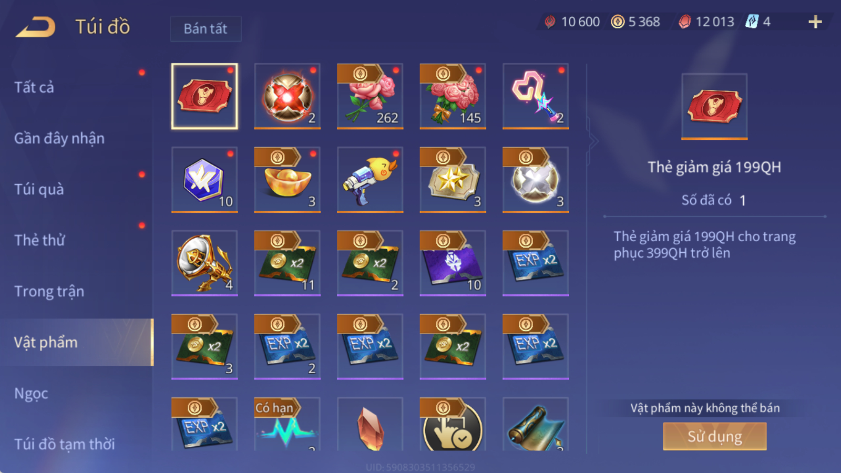The image size is (841, 473).
Task: Select the red crystal shard item
Action: pos(370,425)
